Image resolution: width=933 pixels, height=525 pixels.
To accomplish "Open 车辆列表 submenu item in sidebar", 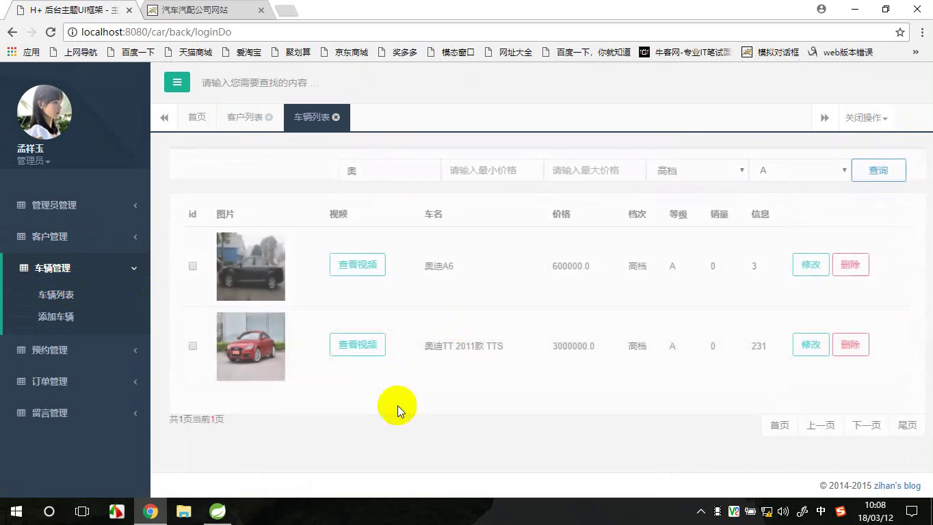I will 56,295.
